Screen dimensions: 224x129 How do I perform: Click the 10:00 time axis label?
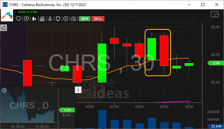click(x=189, y=107)
